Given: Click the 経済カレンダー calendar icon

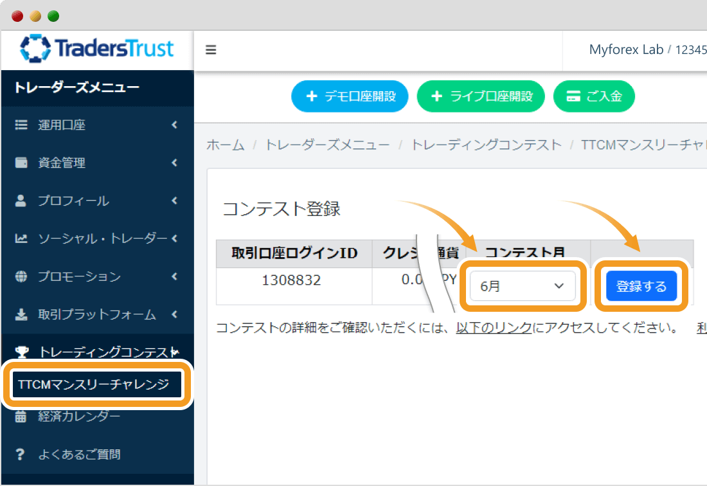Looking at the screenshot, I should pyautogui.click(x=21, y=417).
